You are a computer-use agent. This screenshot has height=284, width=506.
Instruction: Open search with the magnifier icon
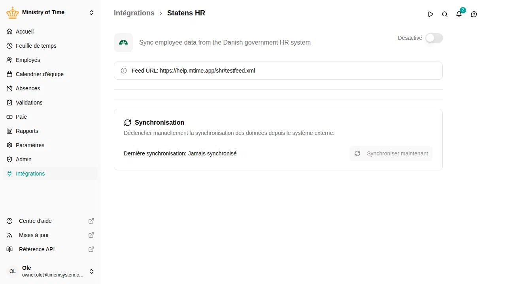click(x=445, y=14)
